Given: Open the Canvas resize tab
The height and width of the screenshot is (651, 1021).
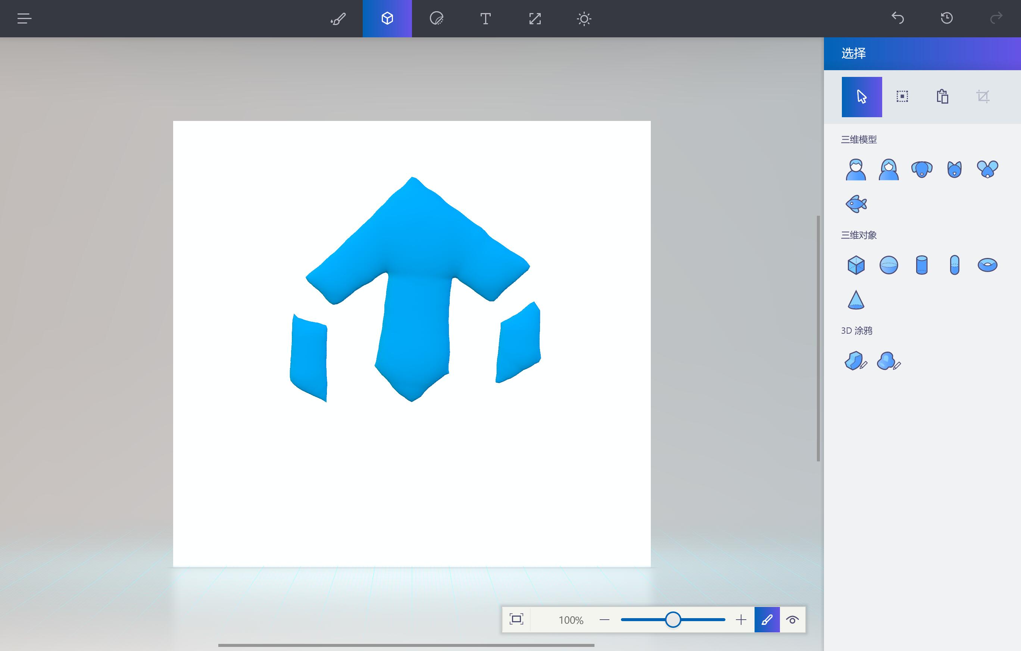Looking at the screenshot, I should [535, 19].
